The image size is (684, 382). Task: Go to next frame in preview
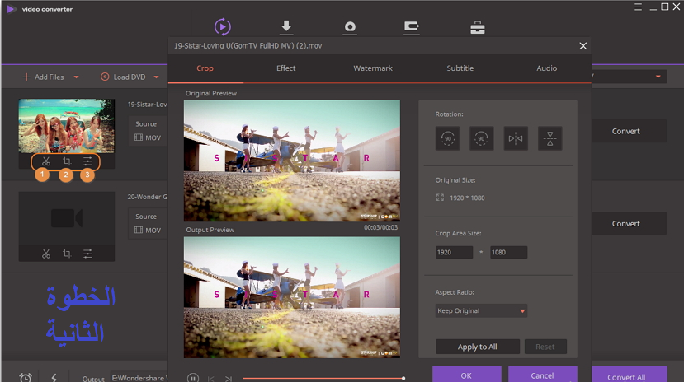point(229,379)
